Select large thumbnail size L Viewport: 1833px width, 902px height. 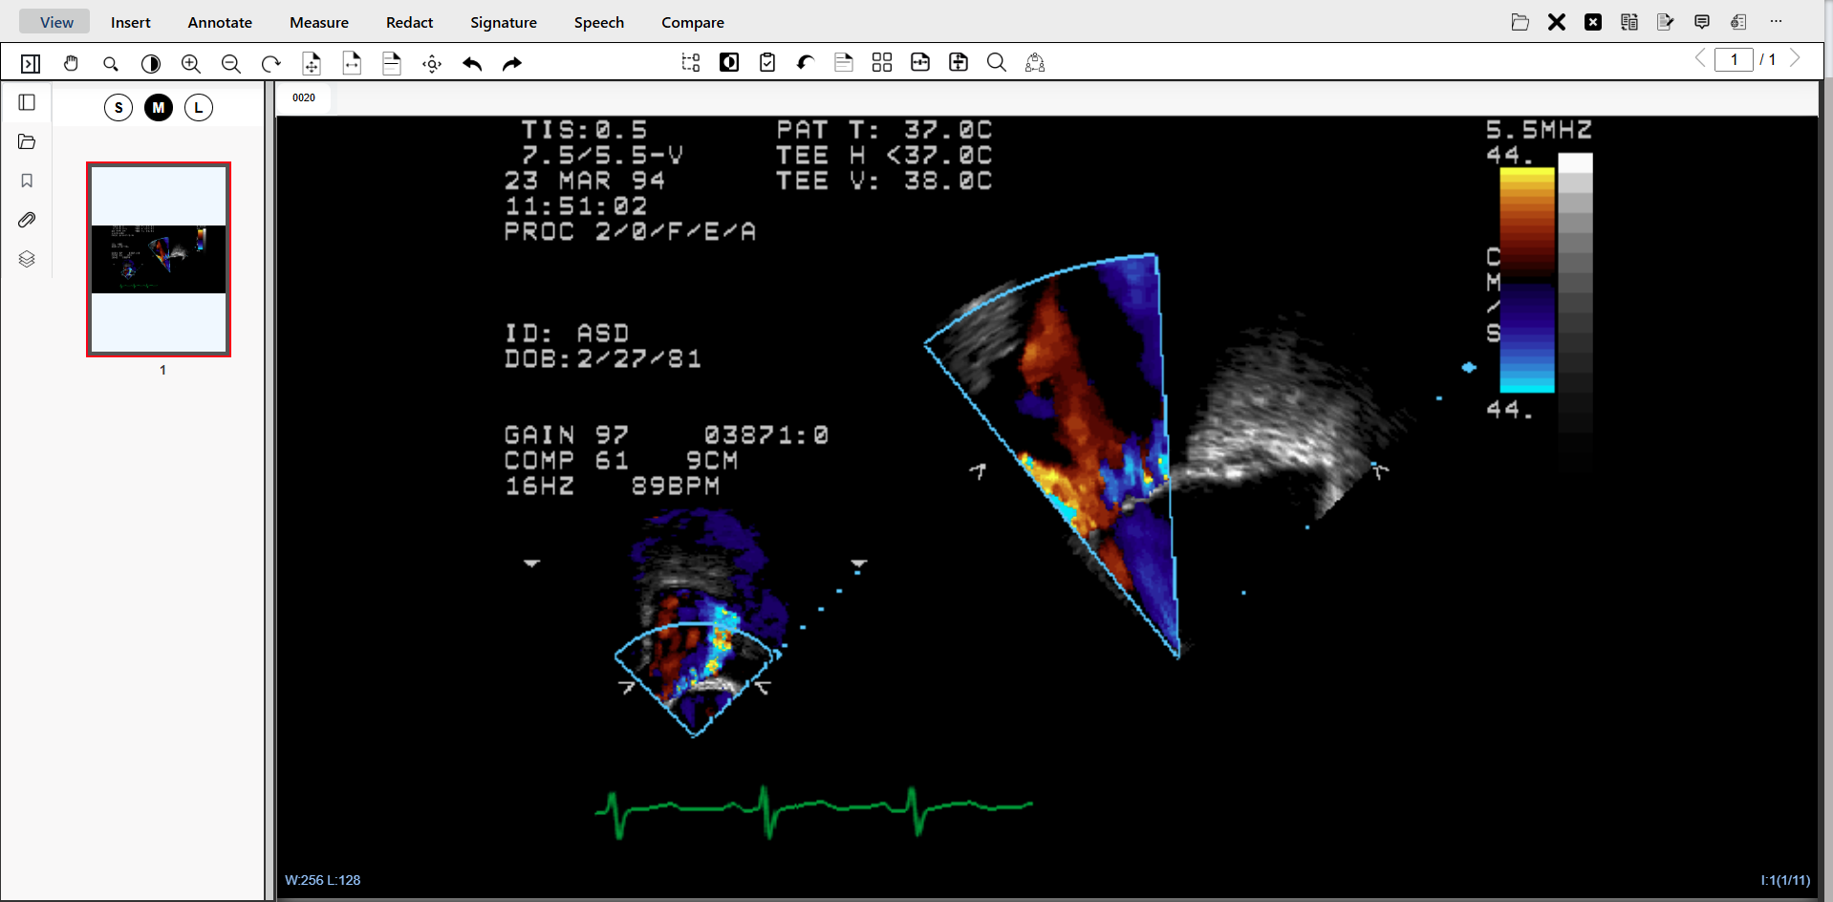click(x=199, y=107)
